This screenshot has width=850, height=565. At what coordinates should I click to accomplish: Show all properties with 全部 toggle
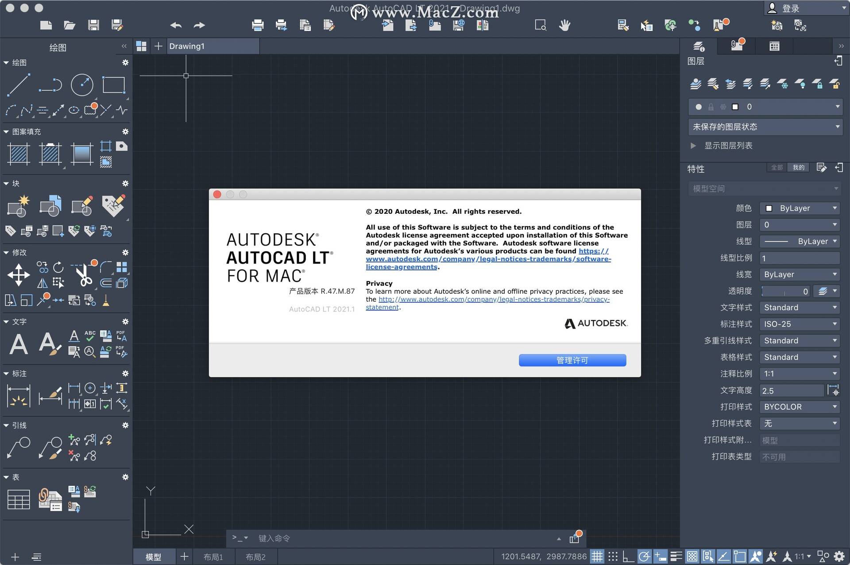pyautogui.click(x=777, y=167)
